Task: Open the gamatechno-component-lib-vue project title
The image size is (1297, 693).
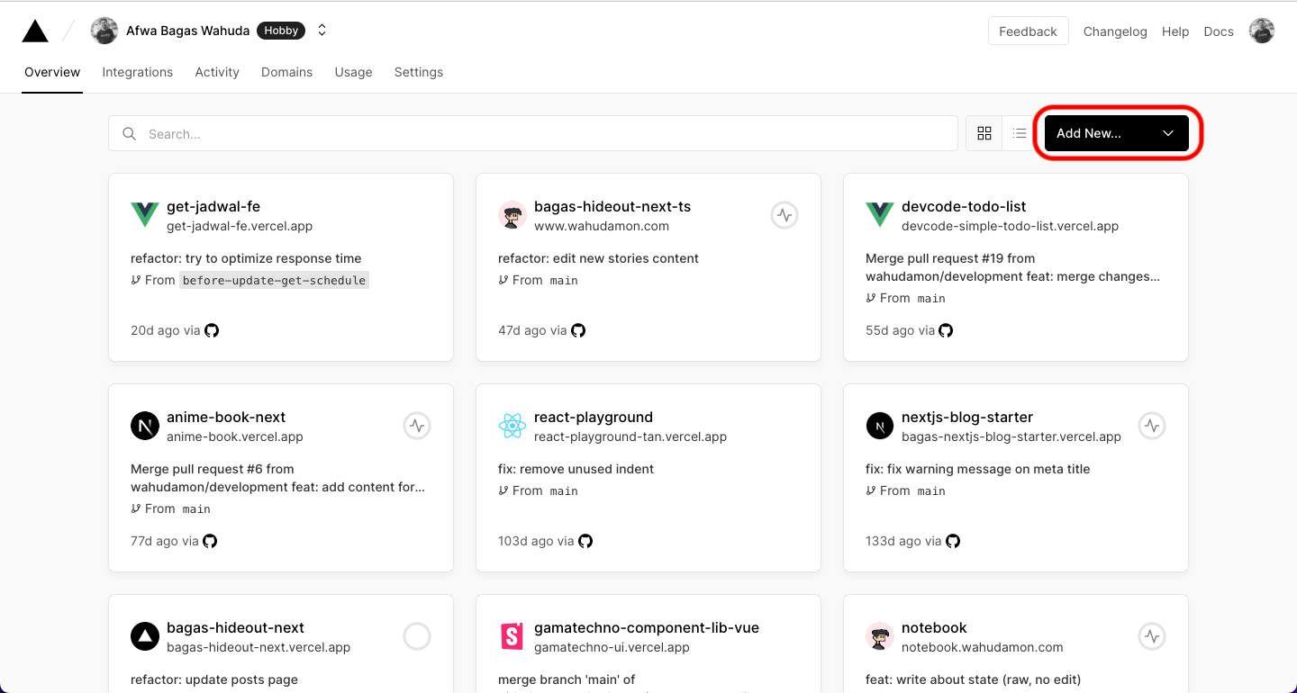Action: pos(647,627)
